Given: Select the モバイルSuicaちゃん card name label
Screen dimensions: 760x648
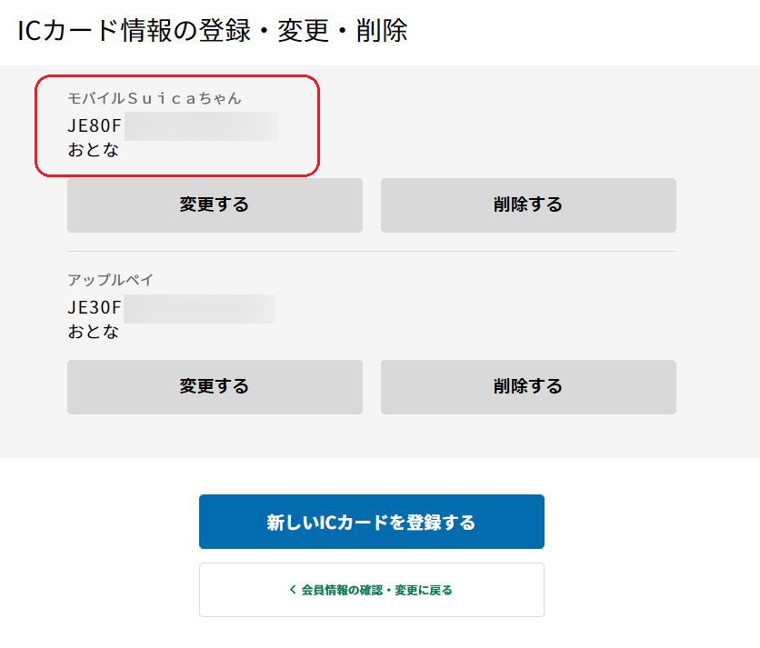Looking at the screenshot, I should point(155,98).
